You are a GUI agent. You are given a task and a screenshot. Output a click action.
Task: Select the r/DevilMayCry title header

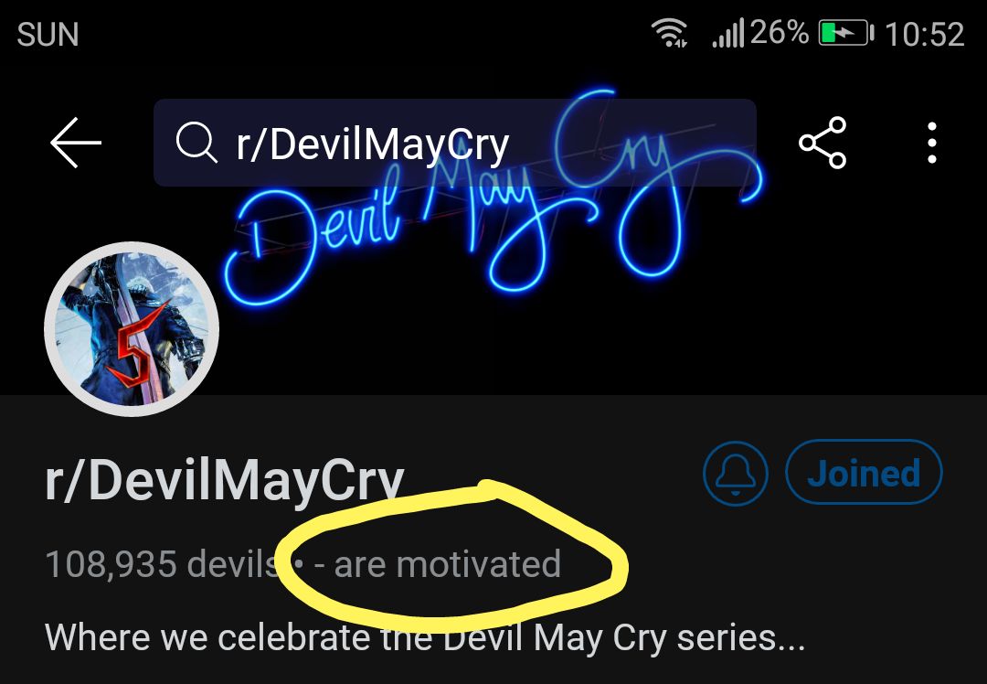(x=224, y=475)
